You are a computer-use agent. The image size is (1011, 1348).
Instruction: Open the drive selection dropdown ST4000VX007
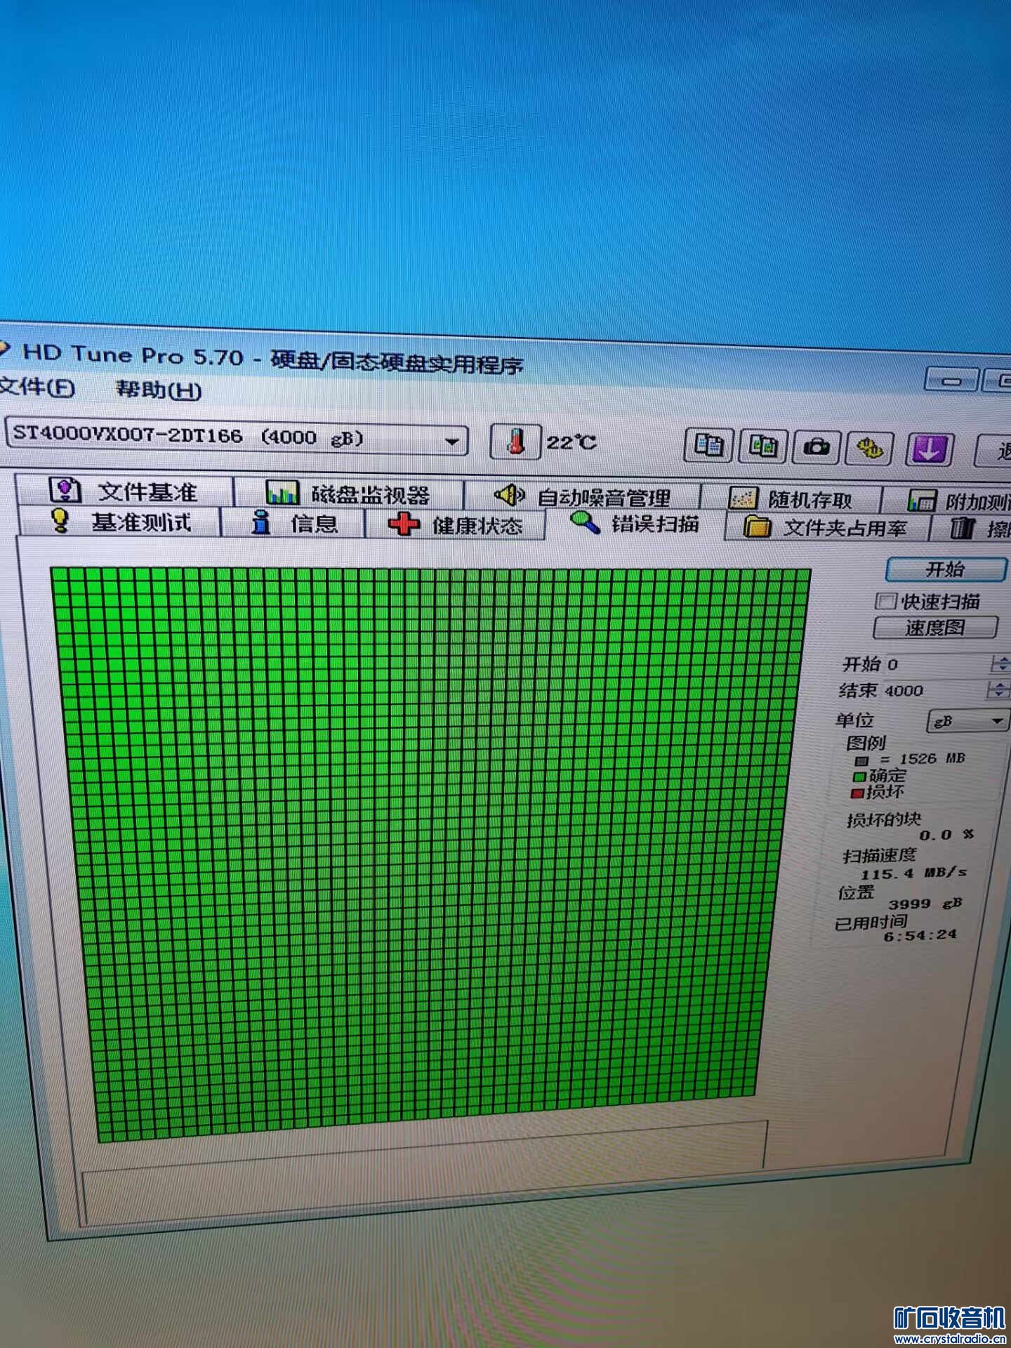click(x=236, y=438)
